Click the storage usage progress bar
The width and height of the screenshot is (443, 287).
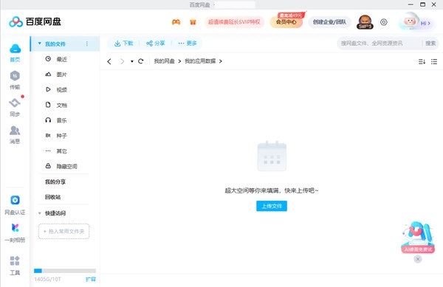[x=65, y=271]
